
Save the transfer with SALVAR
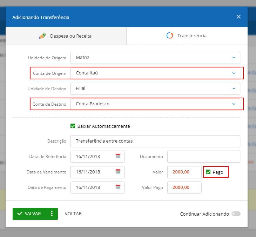29,214
